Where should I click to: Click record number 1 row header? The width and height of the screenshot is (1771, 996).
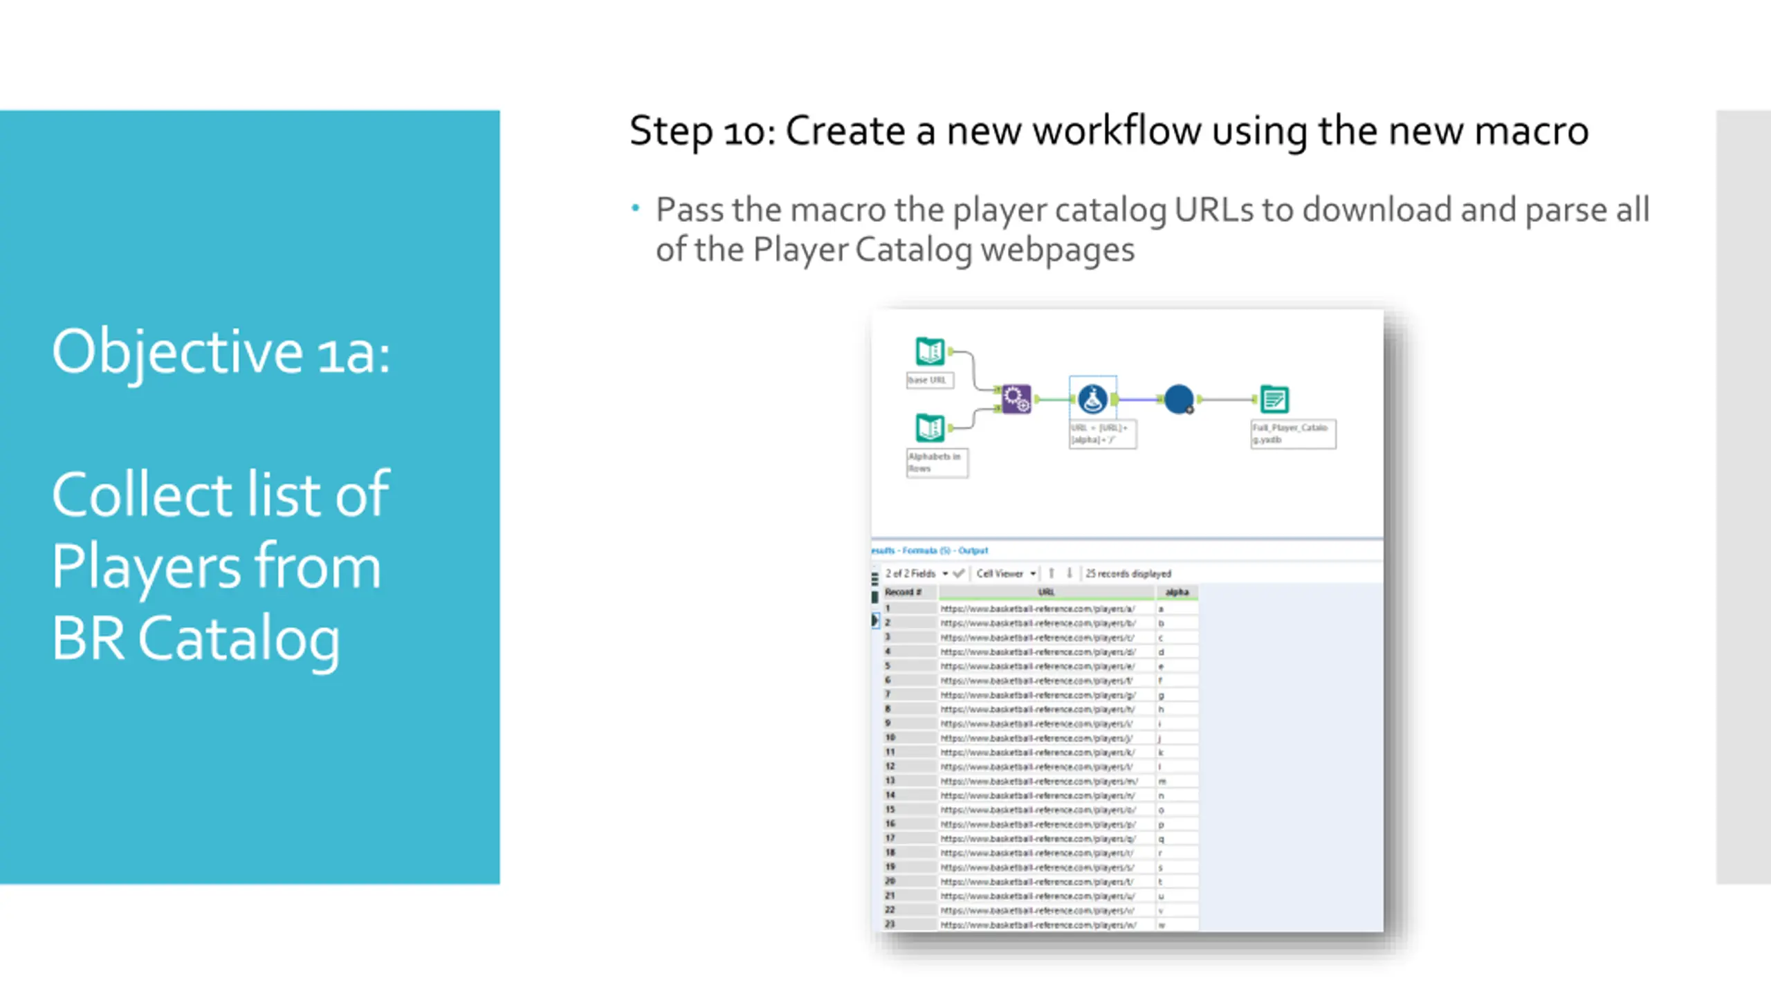tap(910, 609)
